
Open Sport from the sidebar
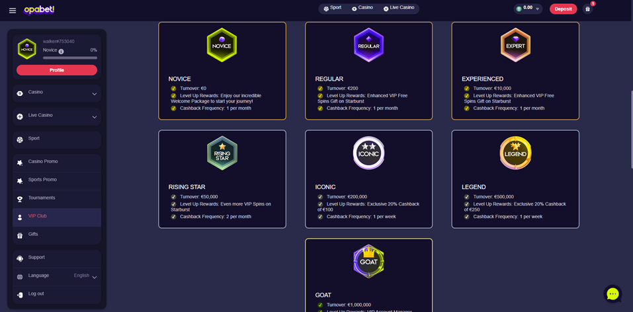pos(57,139)
